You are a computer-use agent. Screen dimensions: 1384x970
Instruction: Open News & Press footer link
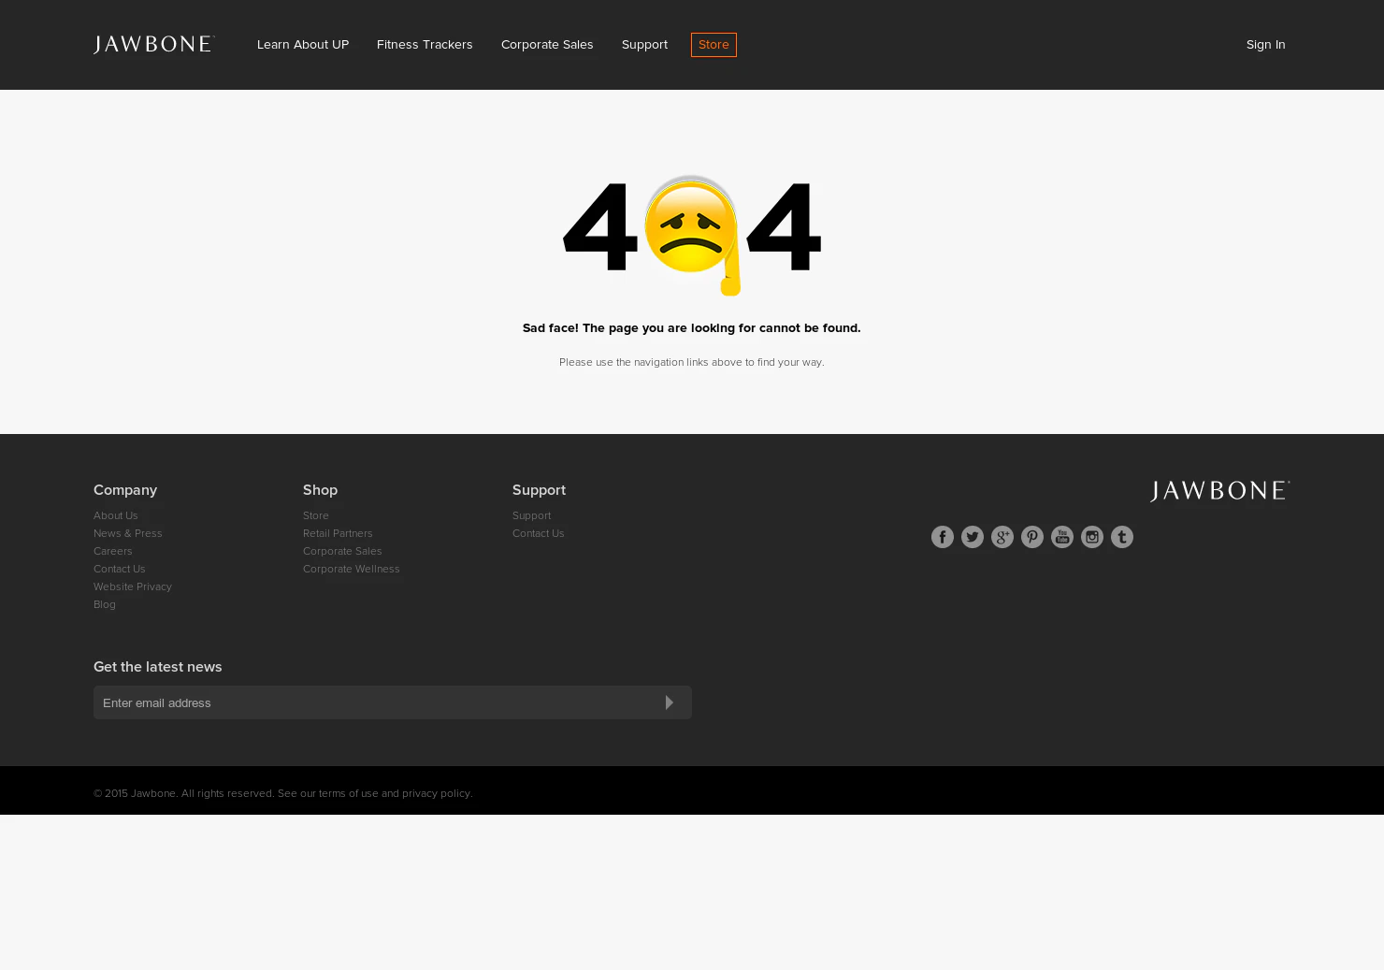point(127,533)
